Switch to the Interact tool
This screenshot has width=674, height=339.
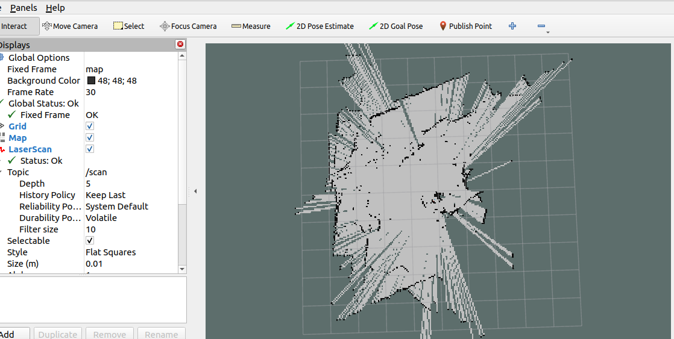[x=19, y=26]
